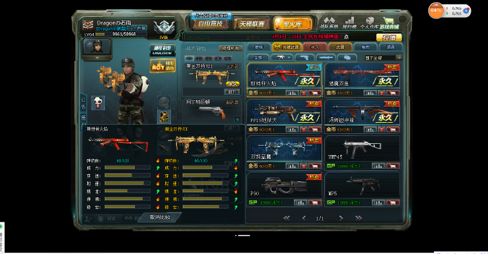Open the 排行榜 ranking bars icon

tap(349, 23)
